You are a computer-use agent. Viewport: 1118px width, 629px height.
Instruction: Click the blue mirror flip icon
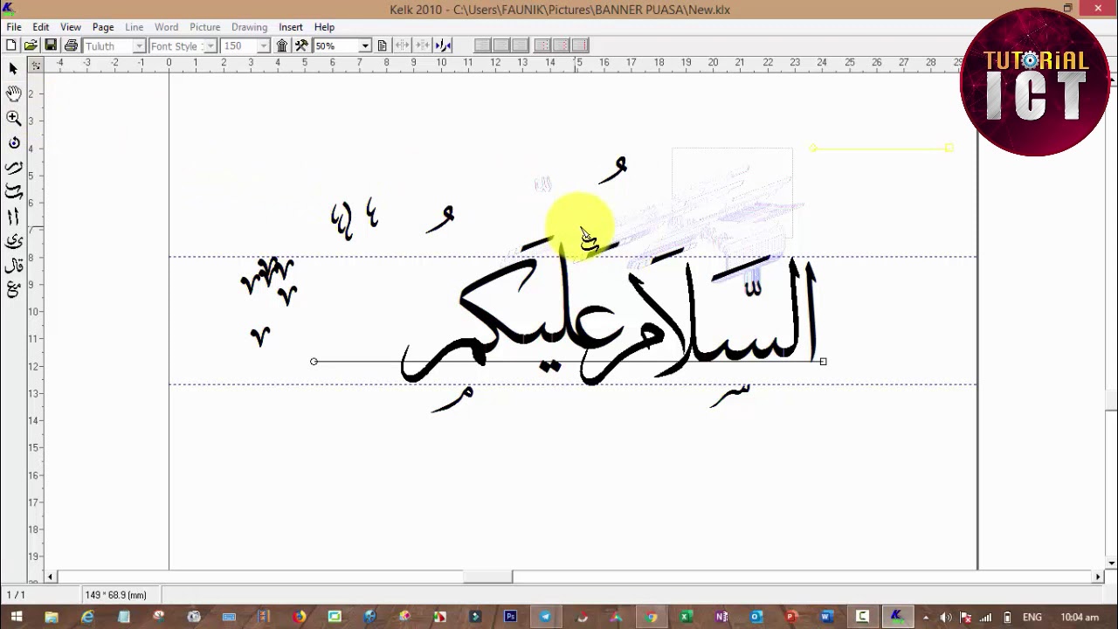pos(443,45)
